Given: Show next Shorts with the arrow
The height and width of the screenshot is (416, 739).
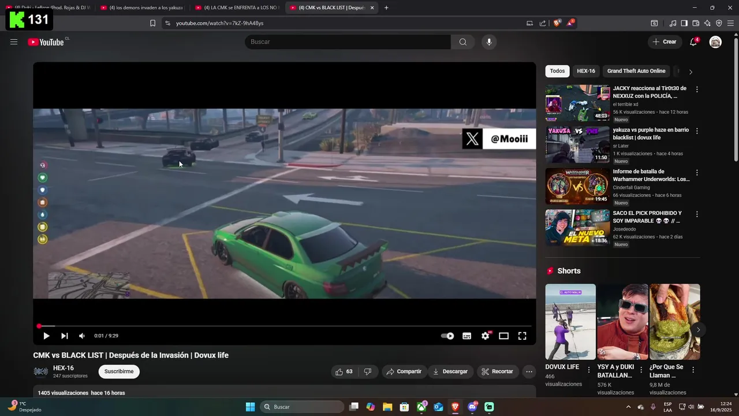Looking at the screenshot, I should click(698, 330).
